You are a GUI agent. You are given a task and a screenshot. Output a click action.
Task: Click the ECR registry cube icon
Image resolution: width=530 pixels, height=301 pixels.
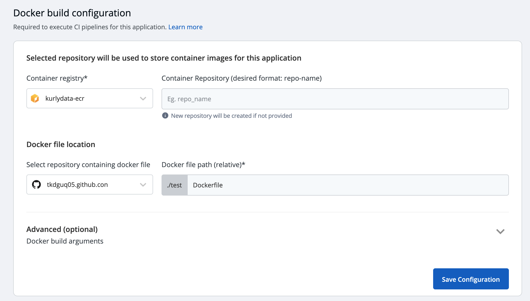point(35,99)
